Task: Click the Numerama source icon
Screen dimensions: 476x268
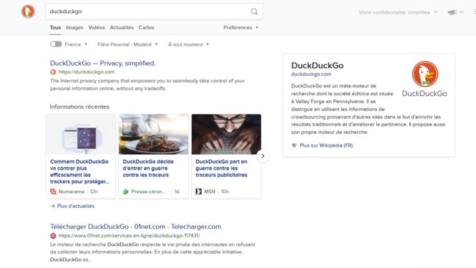Action: (53, 191)
